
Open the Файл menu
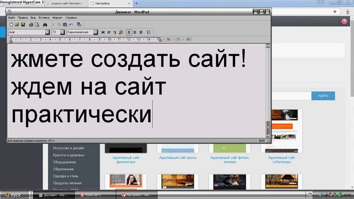pos(12,18)
